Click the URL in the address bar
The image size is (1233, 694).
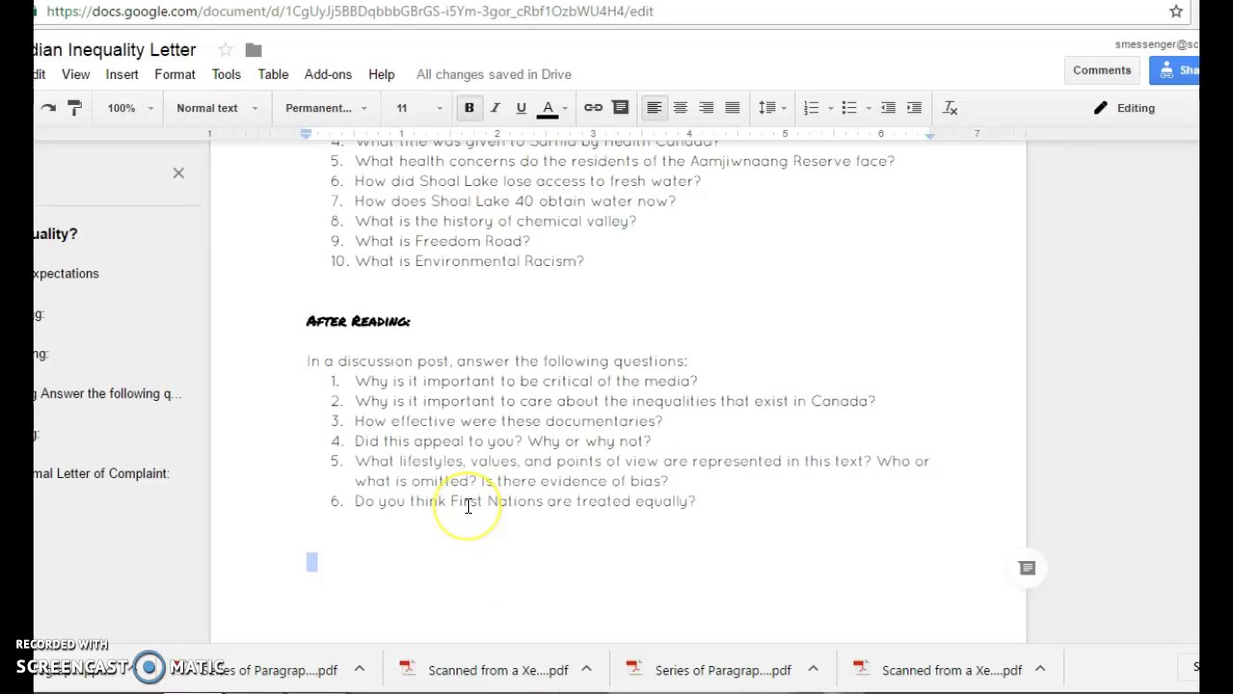tap(350, 12)
